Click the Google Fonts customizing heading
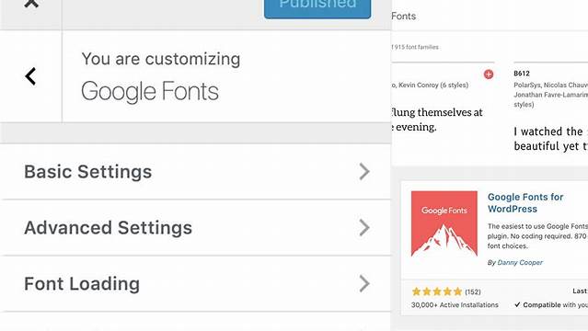This screenshot has width=588, height=331. click(150, 91)
